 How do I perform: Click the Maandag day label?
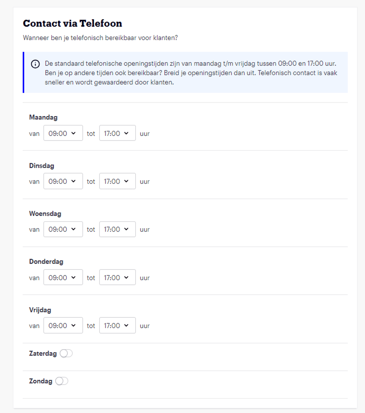pos(43,117)
